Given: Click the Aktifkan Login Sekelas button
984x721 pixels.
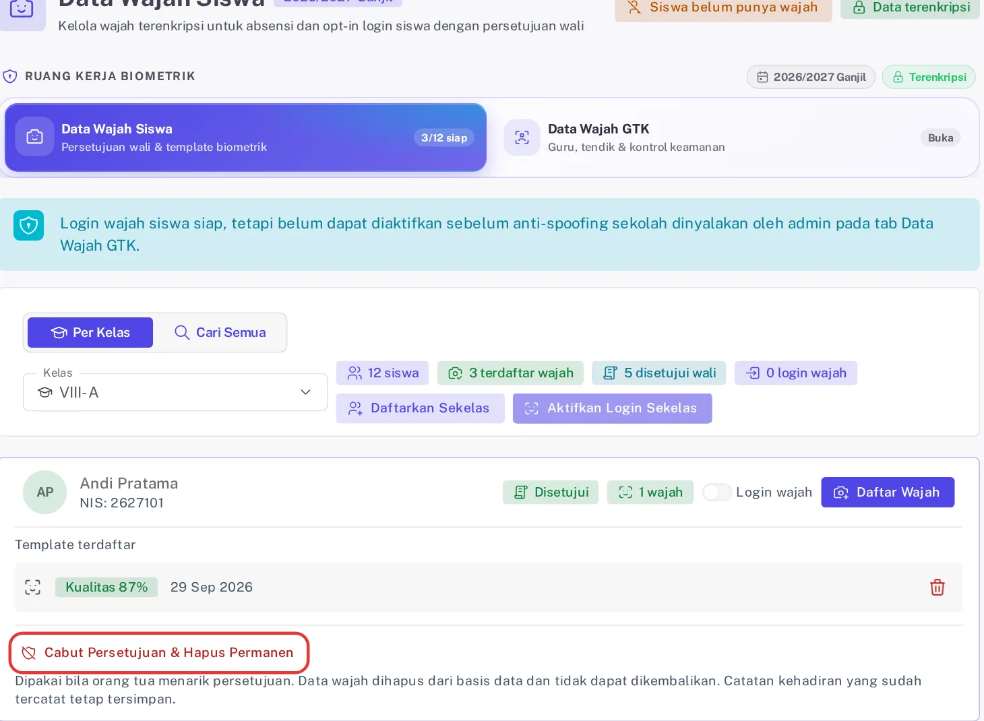Looking at the screenshot, I should [x=612, y=408].
